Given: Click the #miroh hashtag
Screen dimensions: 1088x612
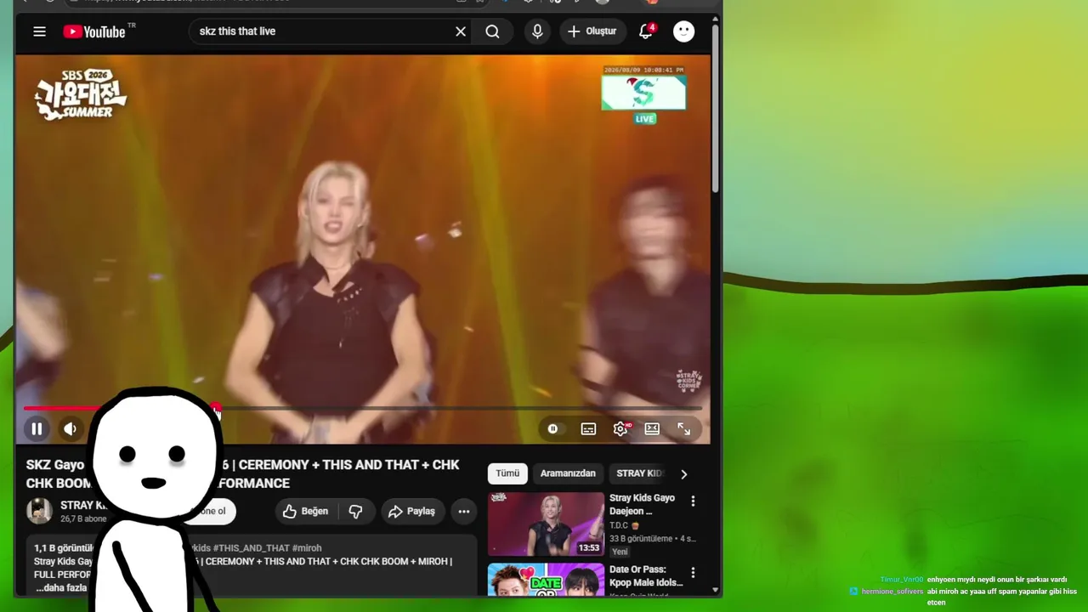Looking at the screenshot, I should pos(307,548).
